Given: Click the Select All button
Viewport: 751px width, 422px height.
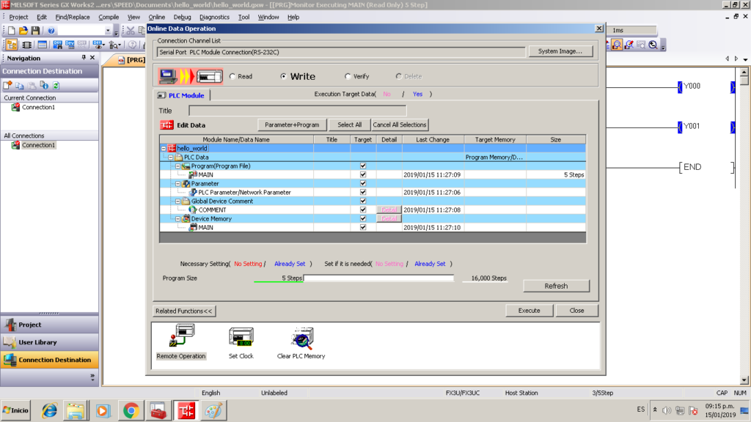Looking at the screenshot, I should [x=350, y=125].
